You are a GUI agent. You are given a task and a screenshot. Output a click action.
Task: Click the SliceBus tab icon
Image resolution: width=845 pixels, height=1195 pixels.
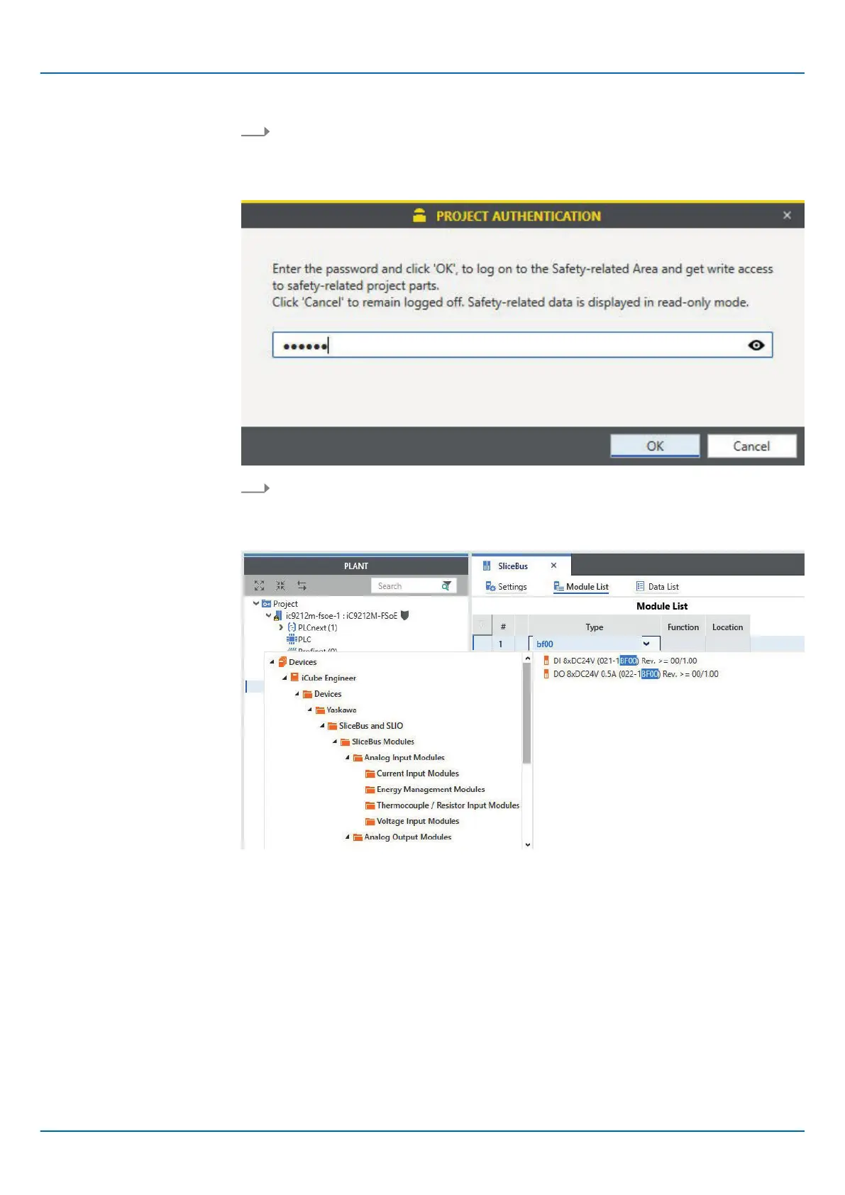[487, 566]
